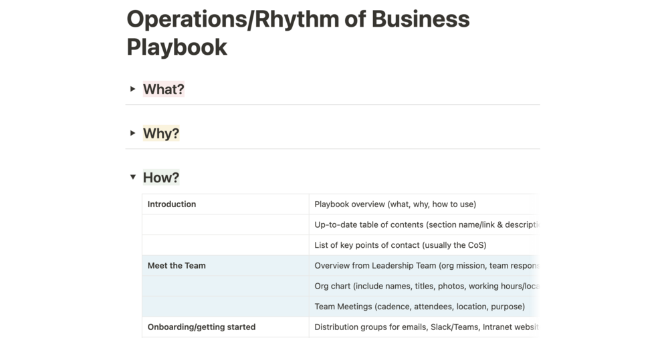This screenshot has width=672, height=338.
Task: Click the How? heading text
Action: (161, 178)
